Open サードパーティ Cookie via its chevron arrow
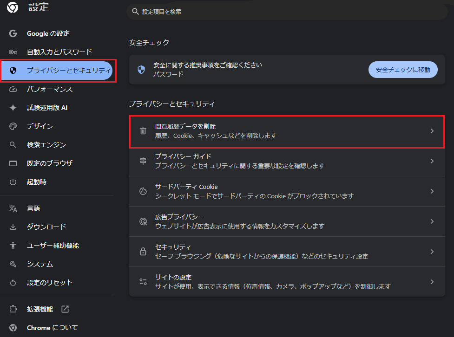Viewport: 454px width, 337px height. coord(432,191)
